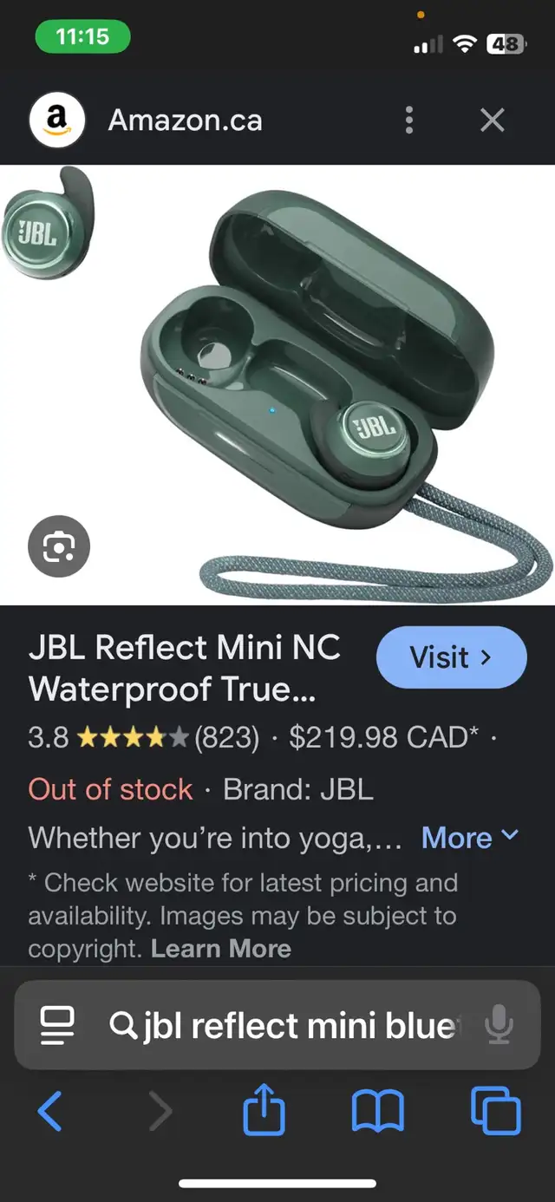
Task: Tap the microphone voice search icon
Action: (x=498, y=1026)
